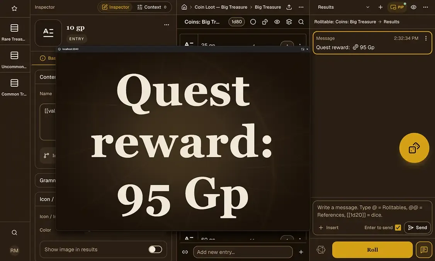Click the yellow Roll button
This screenshot has height=261, width=435.
[x=372, y=250]
